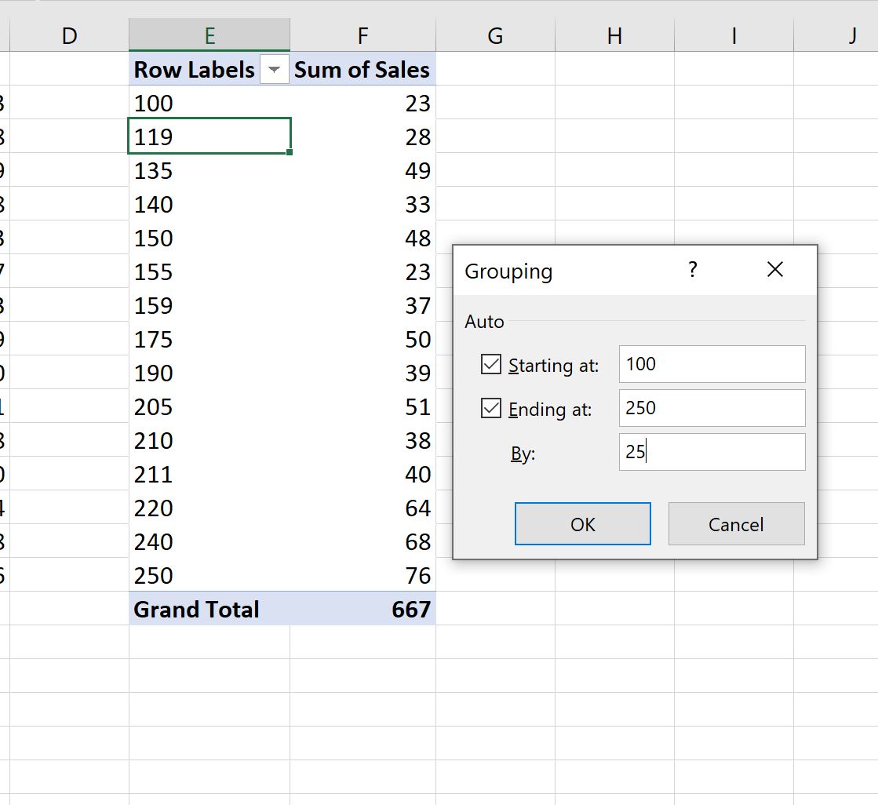Click OK to confirm grouping
The width and height of the screenshot is (878, 805).
582,524
